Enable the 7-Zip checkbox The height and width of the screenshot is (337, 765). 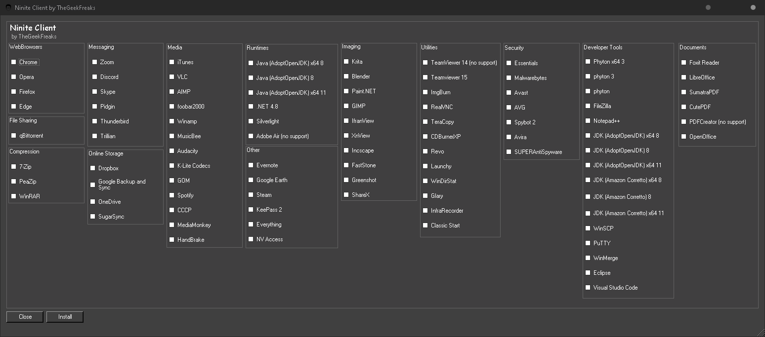tap(14, 167)
